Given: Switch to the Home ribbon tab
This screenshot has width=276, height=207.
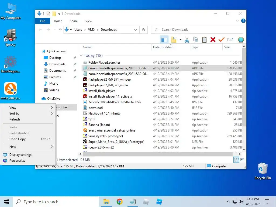Looking at the screenshot, I should coord(58,21).
